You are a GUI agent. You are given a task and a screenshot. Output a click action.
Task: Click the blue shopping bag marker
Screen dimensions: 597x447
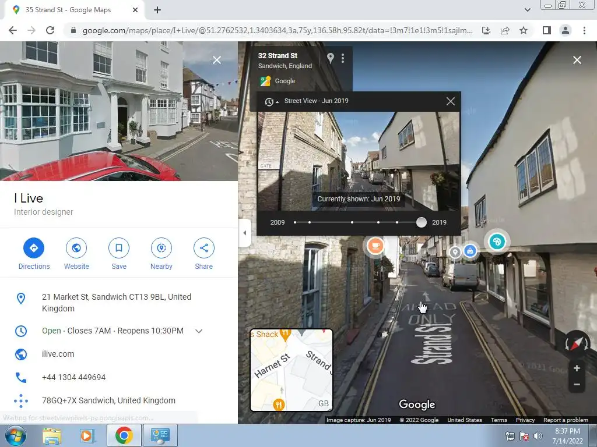pos(470,251)
